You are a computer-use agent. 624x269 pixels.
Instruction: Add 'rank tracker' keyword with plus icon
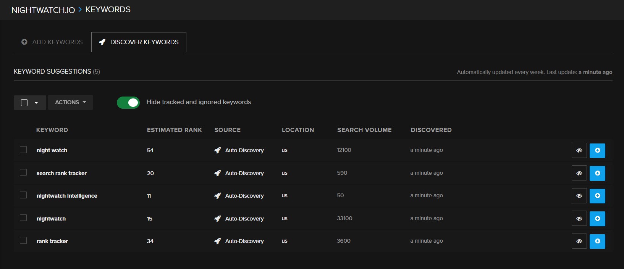[x=597, y=241]
